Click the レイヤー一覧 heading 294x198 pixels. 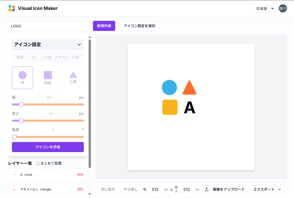click(x=20, y=164)
